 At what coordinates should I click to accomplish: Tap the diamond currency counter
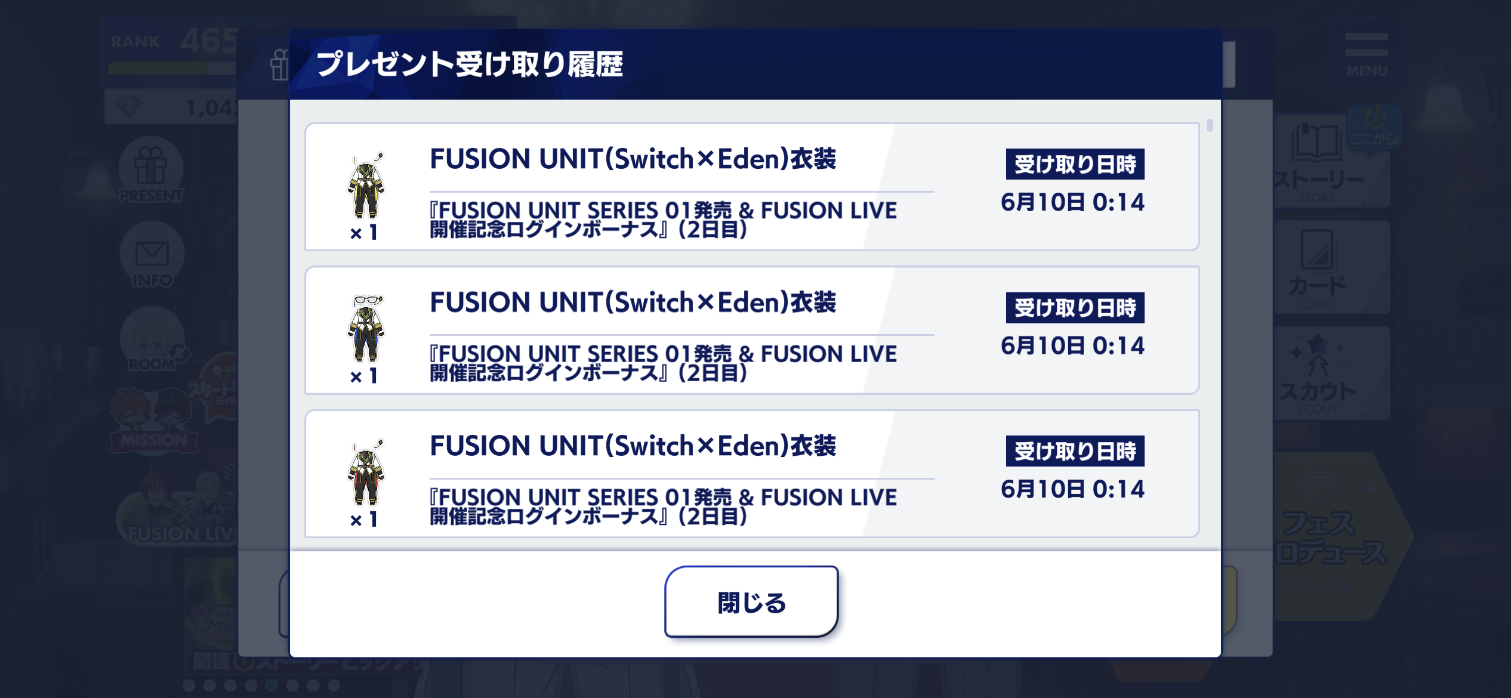click(171, 107)
